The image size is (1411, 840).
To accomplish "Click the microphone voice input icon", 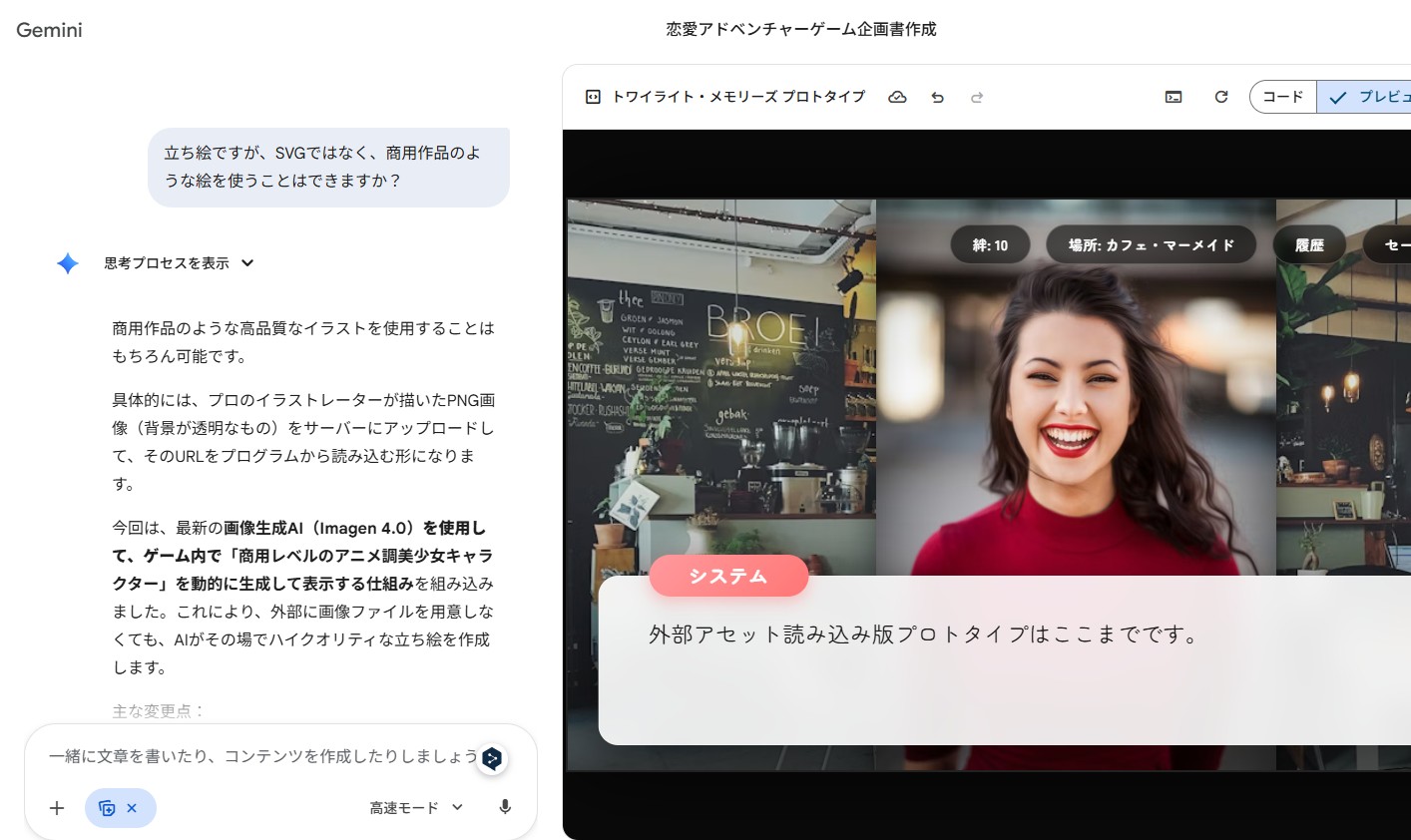I will point(505,807).
